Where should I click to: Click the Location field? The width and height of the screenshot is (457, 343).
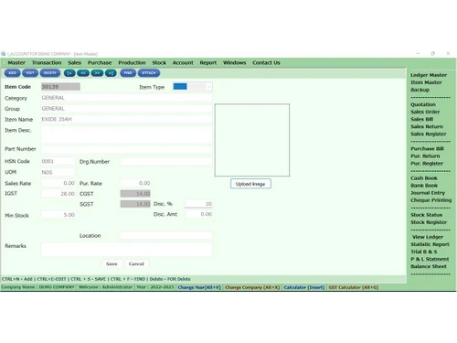[x=166, y=235]
